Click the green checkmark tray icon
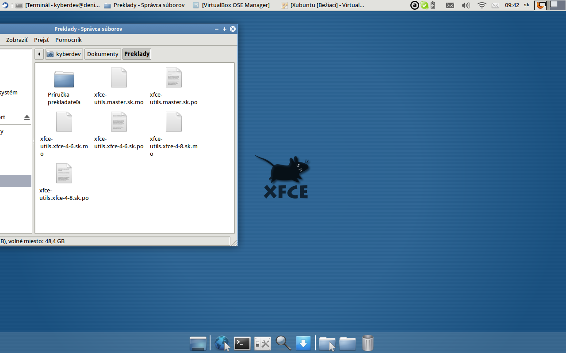 click(x=424, y=5)
